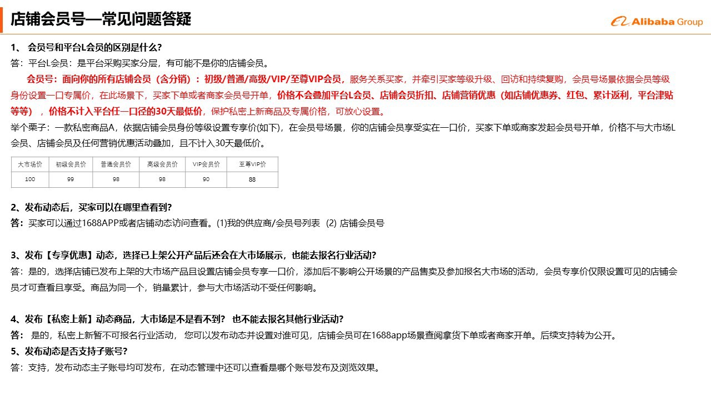Viewport: 711px width, 400px height.
Task: Select the slide title 店铺会员号—常见问题答疑
Action: 101,19
